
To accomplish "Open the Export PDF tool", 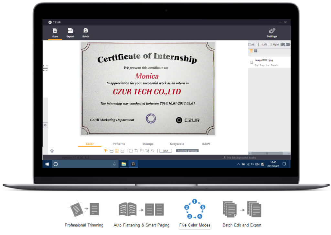I will [70, 32].
